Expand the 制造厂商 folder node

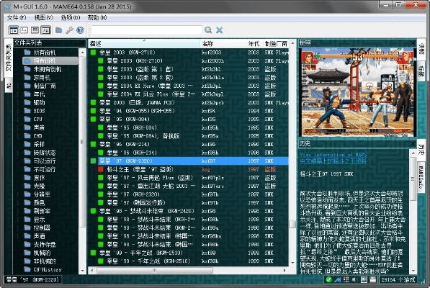click(x=18, y=86)
